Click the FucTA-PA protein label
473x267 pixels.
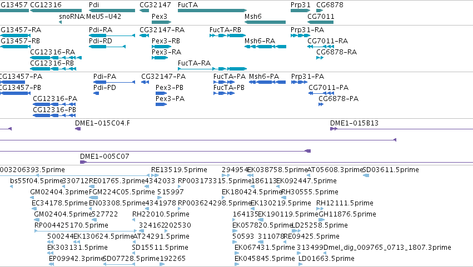click(x=230, y=77)
